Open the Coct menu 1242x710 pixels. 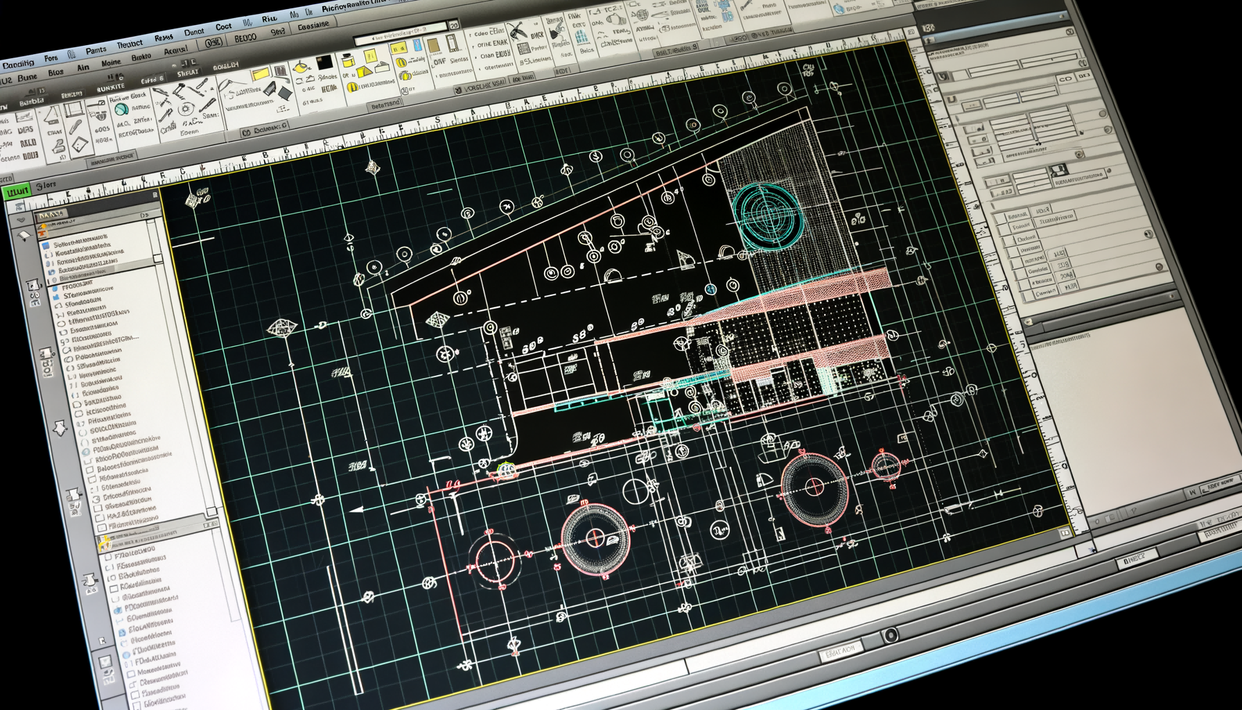click(x=223, y=27)
